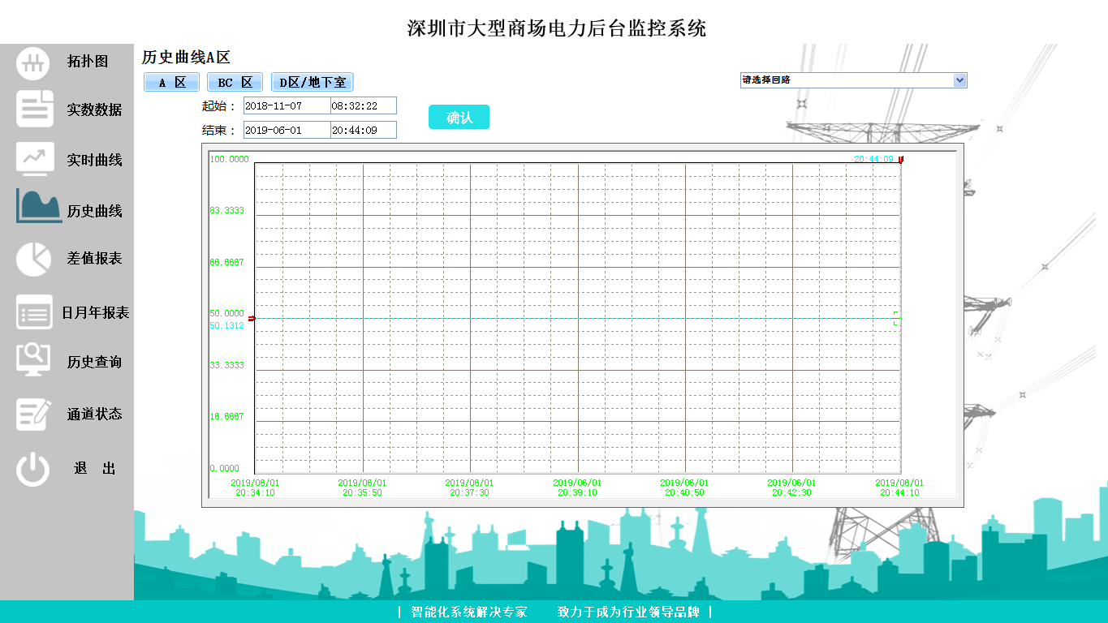
Task: Click the red marker on chart's left axis
Action: (x=252, y=319)
